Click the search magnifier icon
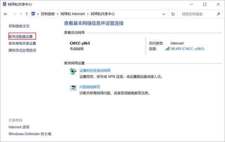The height and width of the screenshot is (142, 225). point(218,14)
